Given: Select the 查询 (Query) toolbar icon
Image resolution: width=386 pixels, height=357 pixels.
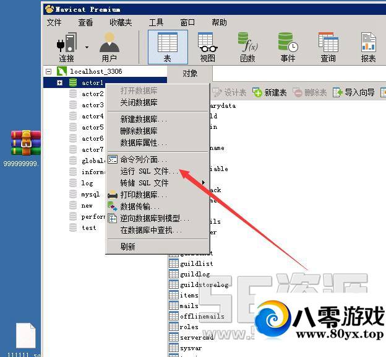Looking at the screenshot, I should pyautogui.click(x=328, y=47).
